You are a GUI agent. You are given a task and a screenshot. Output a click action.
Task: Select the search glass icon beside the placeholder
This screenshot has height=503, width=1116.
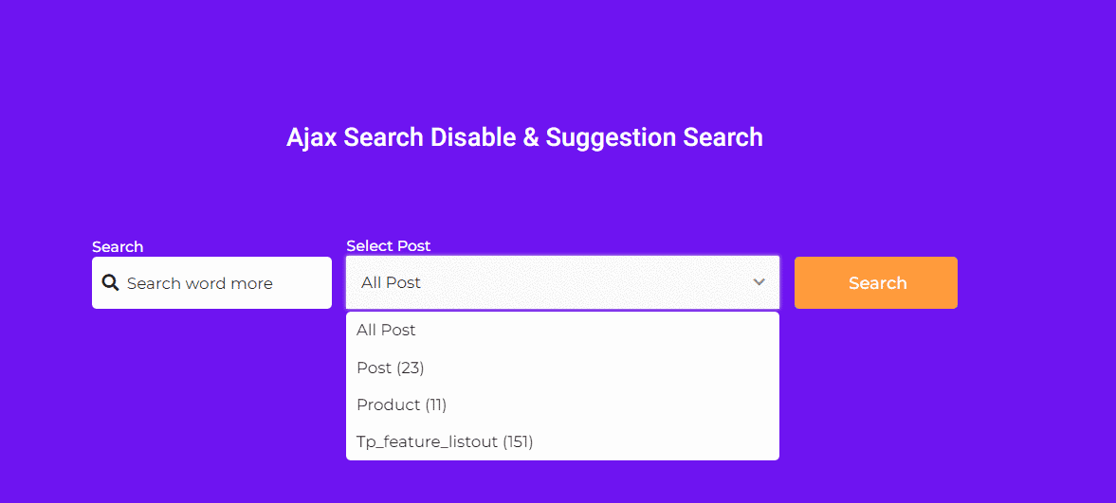pos(110,283)
